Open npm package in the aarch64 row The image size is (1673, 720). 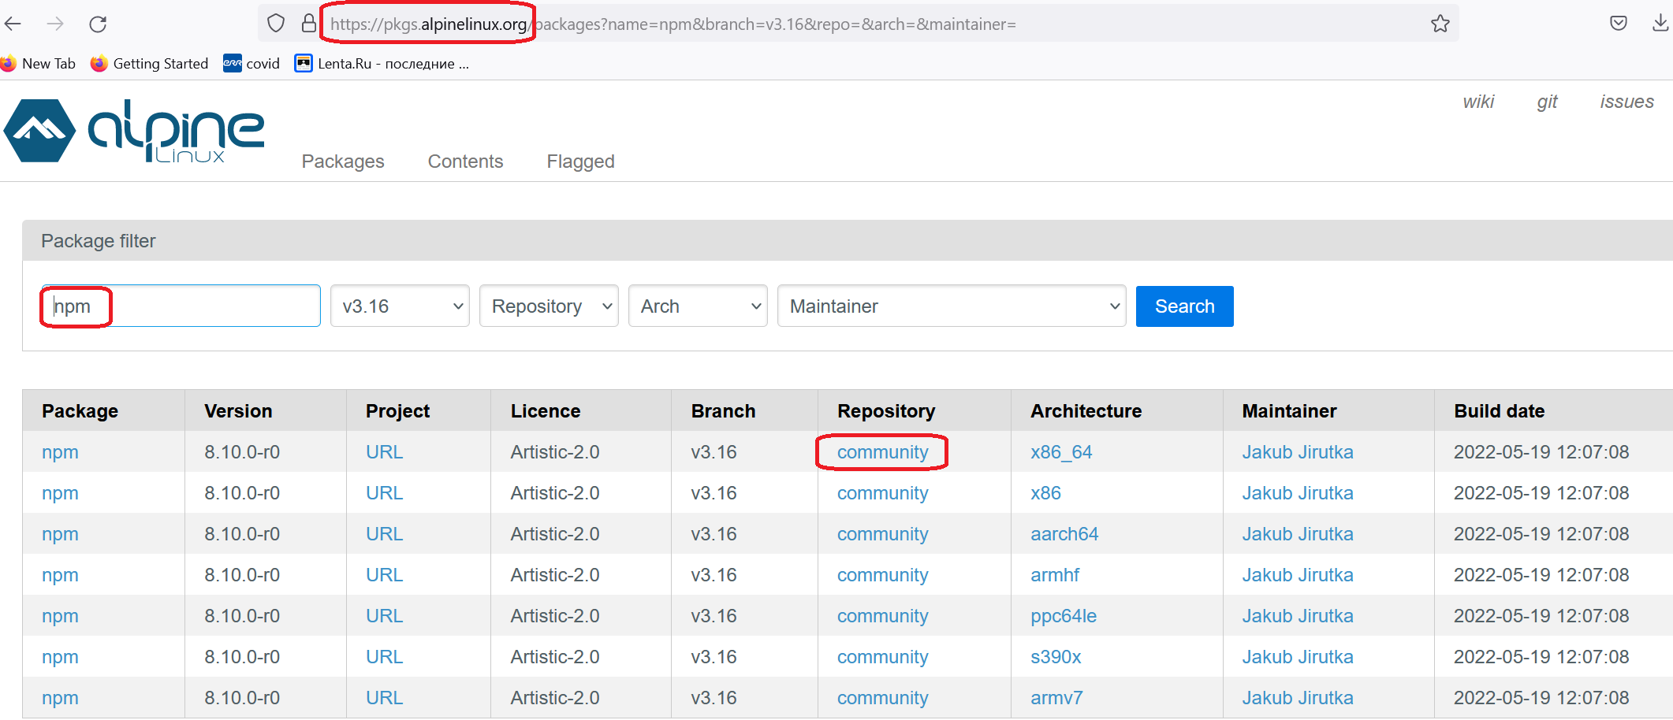coord(60,534)
